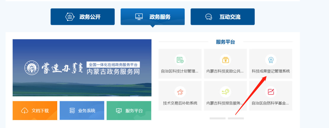
Task: Click the 内蒙古政务服务网 banner image
Action: coord(82,68)
